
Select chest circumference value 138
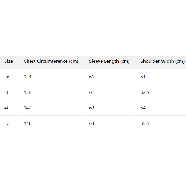click(x=28, y=92)
